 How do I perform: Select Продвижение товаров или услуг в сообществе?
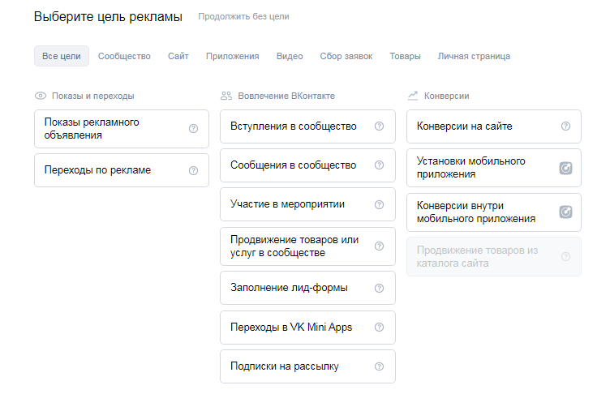[x=294, y=246]
